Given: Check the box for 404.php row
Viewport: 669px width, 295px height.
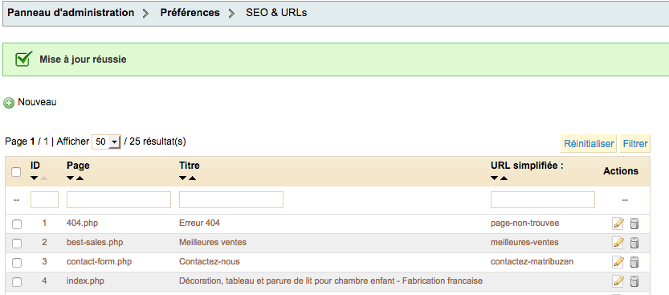Looking at the screenshot, I should [x=17, y=224].
